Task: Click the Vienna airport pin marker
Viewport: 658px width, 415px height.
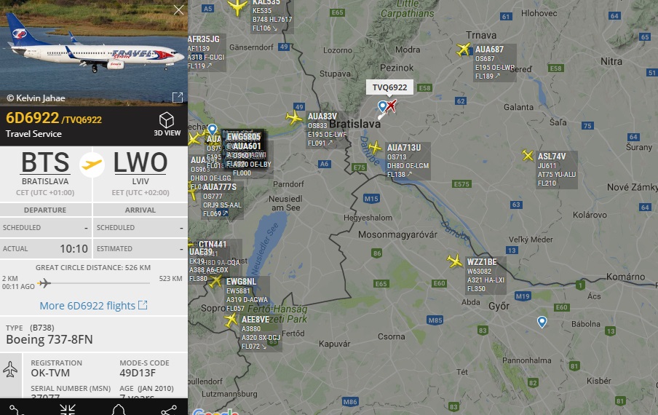Action: 213,129
